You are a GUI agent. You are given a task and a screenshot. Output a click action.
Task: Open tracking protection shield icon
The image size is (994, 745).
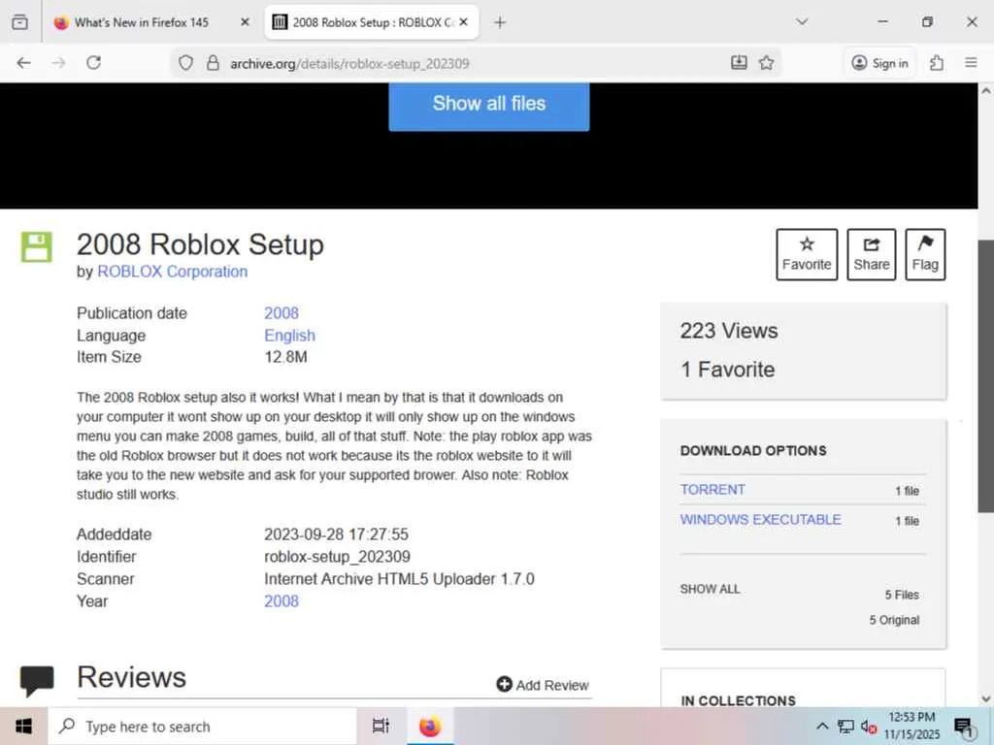[185, 63]
